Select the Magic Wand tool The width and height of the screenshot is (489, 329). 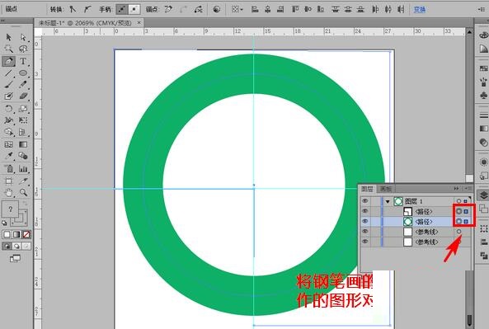coord(9,49)
